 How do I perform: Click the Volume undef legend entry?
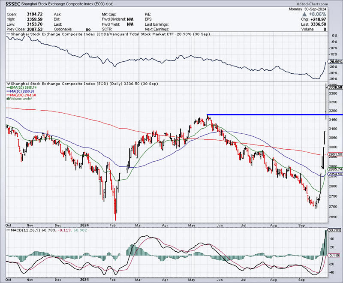coord(20,99)
